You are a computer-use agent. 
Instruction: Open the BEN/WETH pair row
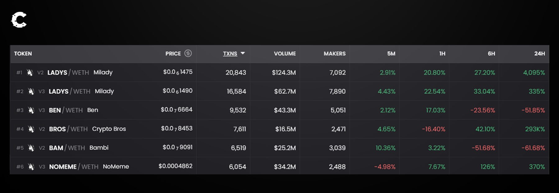[66, 110]
